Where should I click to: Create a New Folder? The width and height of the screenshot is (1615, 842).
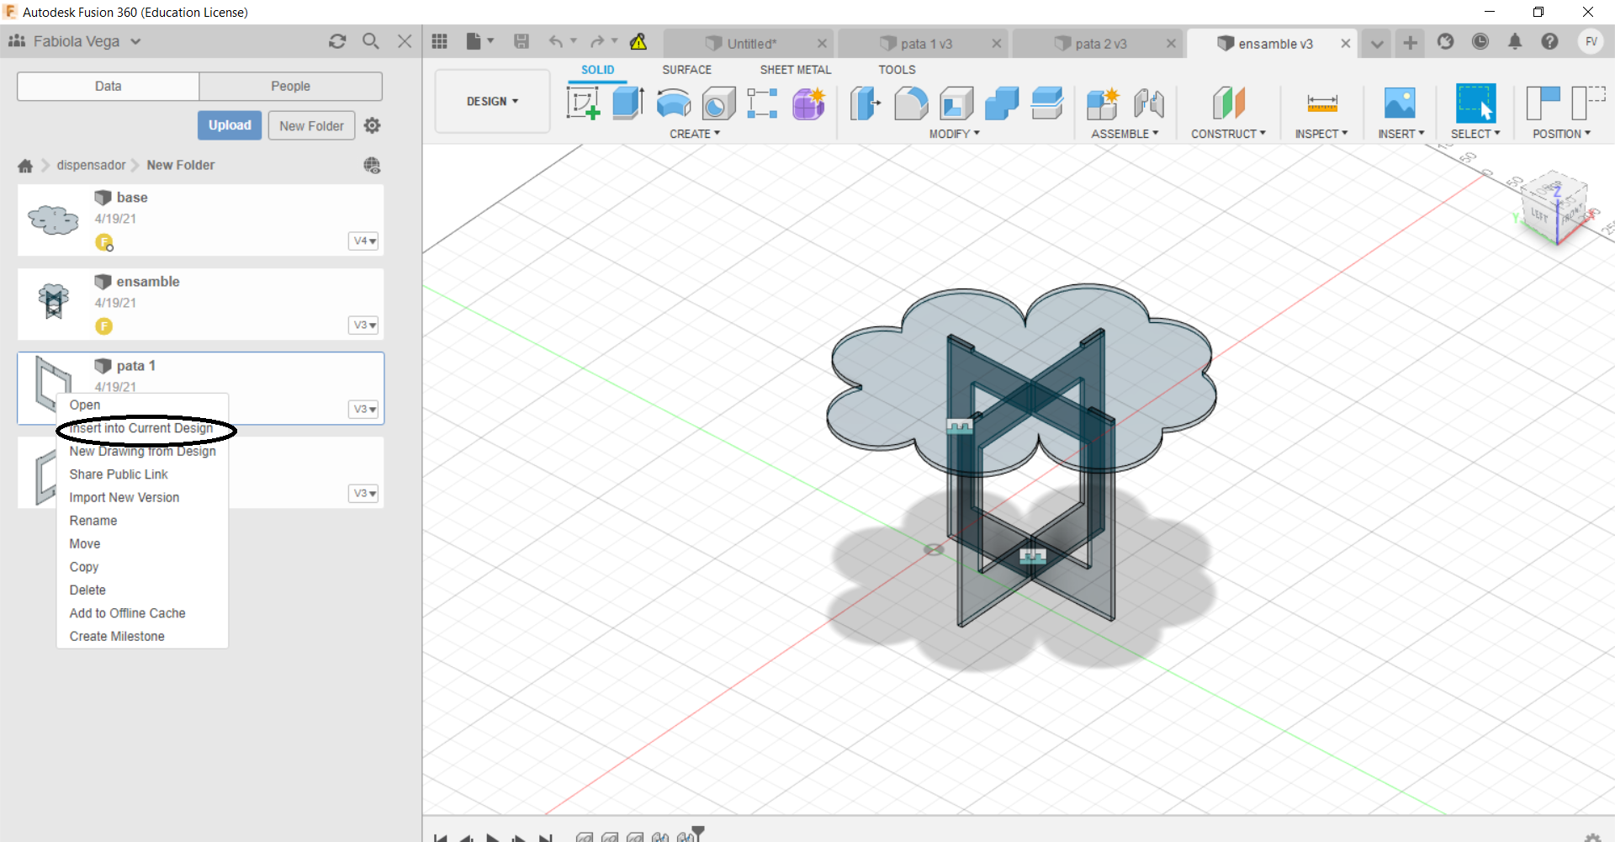[310, 125]
